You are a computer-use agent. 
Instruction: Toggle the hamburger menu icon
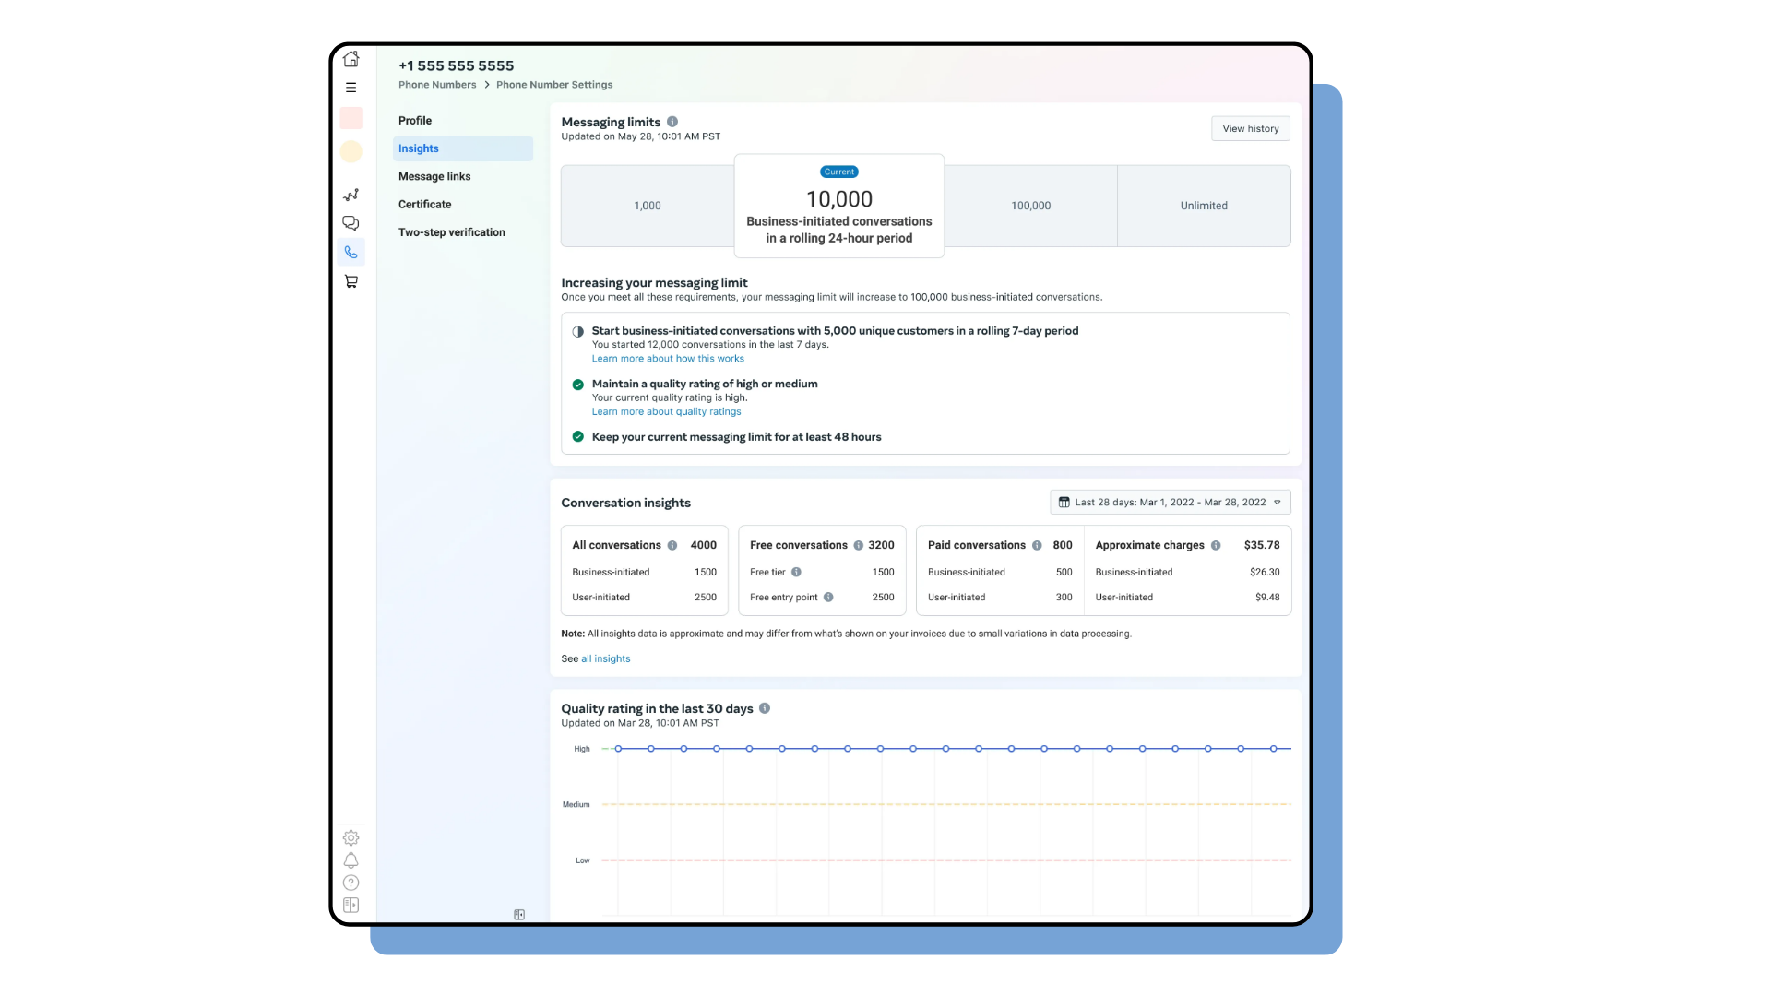click(351, 88)
